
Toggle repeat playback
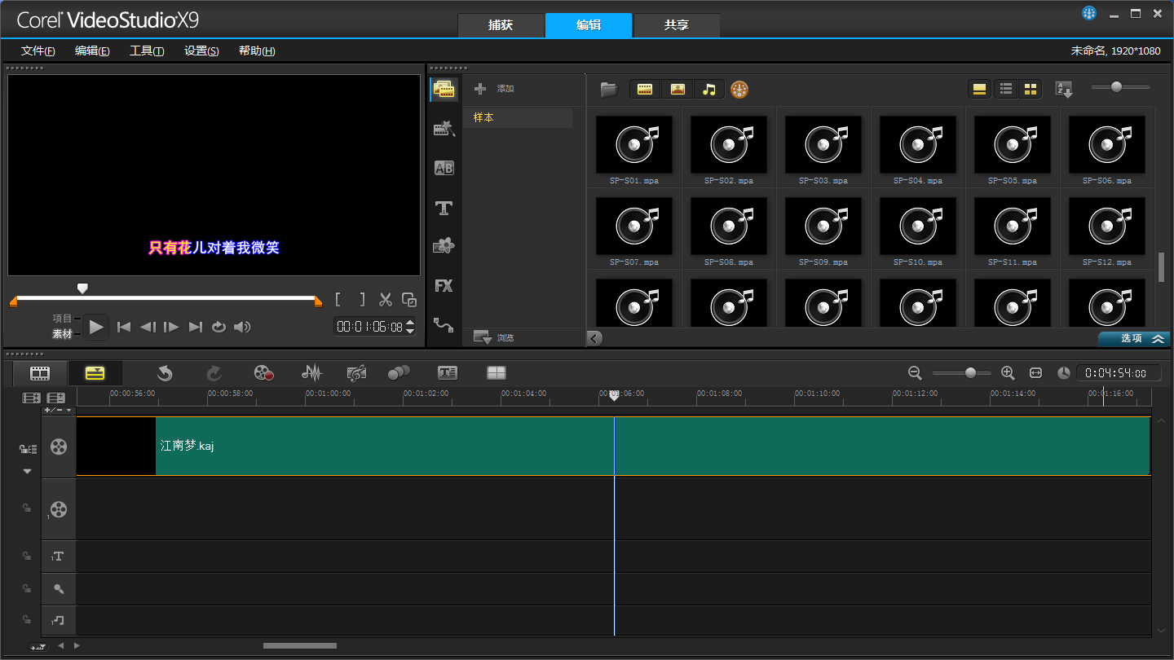coord(218,327)
